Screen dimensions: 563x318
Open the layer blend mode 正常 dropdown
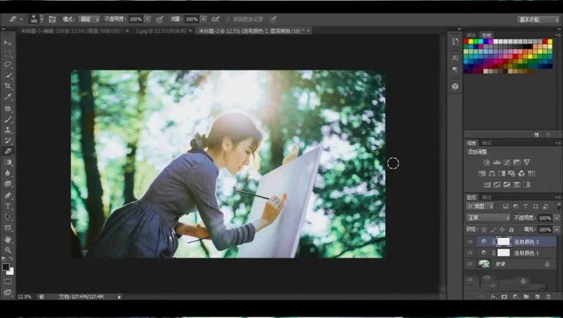(x=488, y=218)
